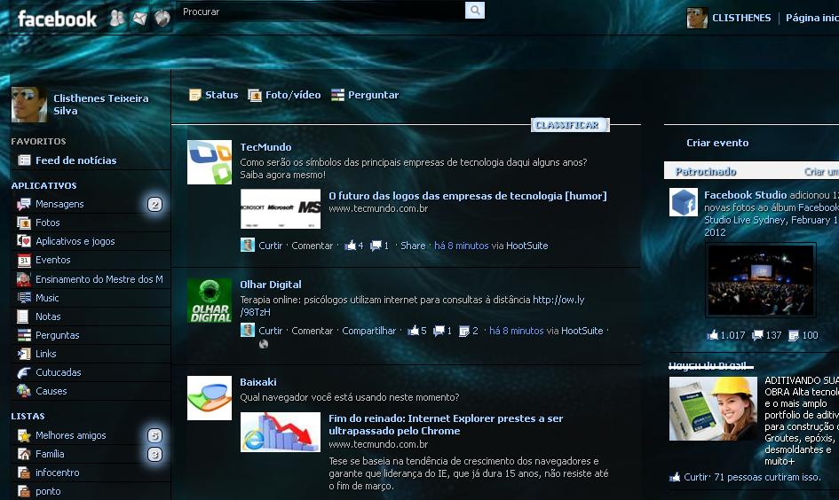Open Facebook Studio Live Sydney photo

pos(760,280)
